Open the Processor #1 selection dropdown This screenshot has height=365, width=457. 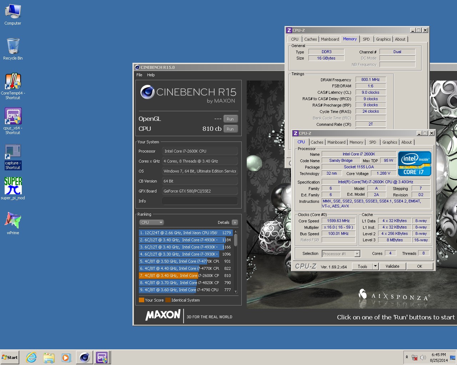coord(341,254)
